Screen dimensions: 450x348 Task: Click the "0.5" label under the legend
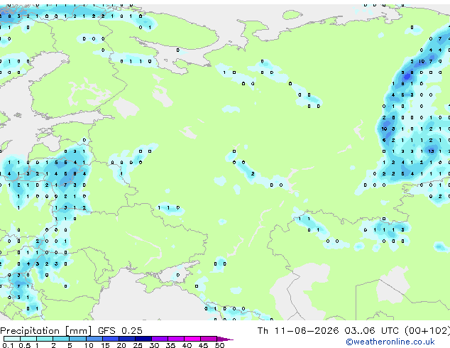[25, 345]
